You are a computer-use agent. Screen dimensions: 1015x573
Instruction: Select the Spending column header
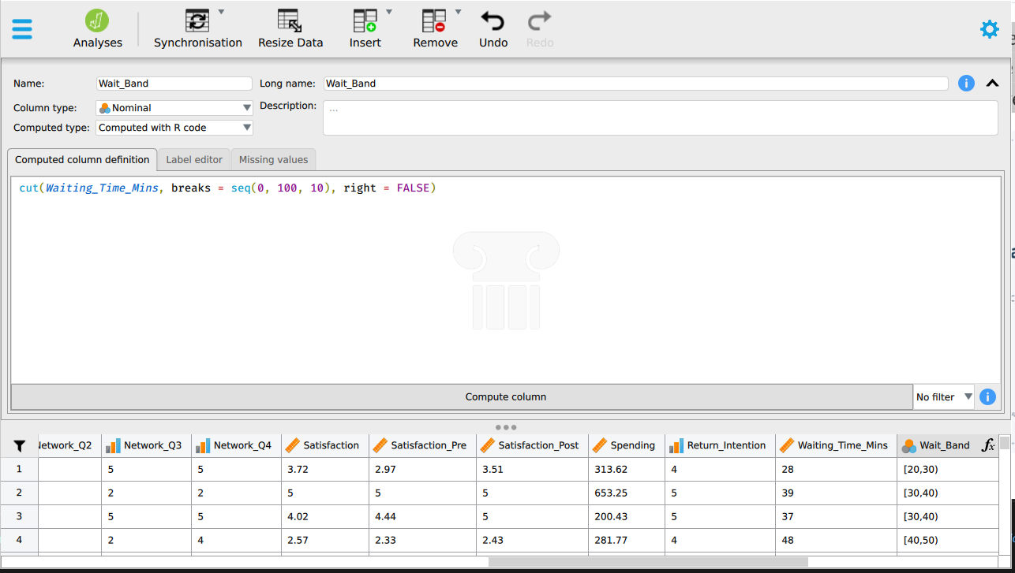[627, 445]
